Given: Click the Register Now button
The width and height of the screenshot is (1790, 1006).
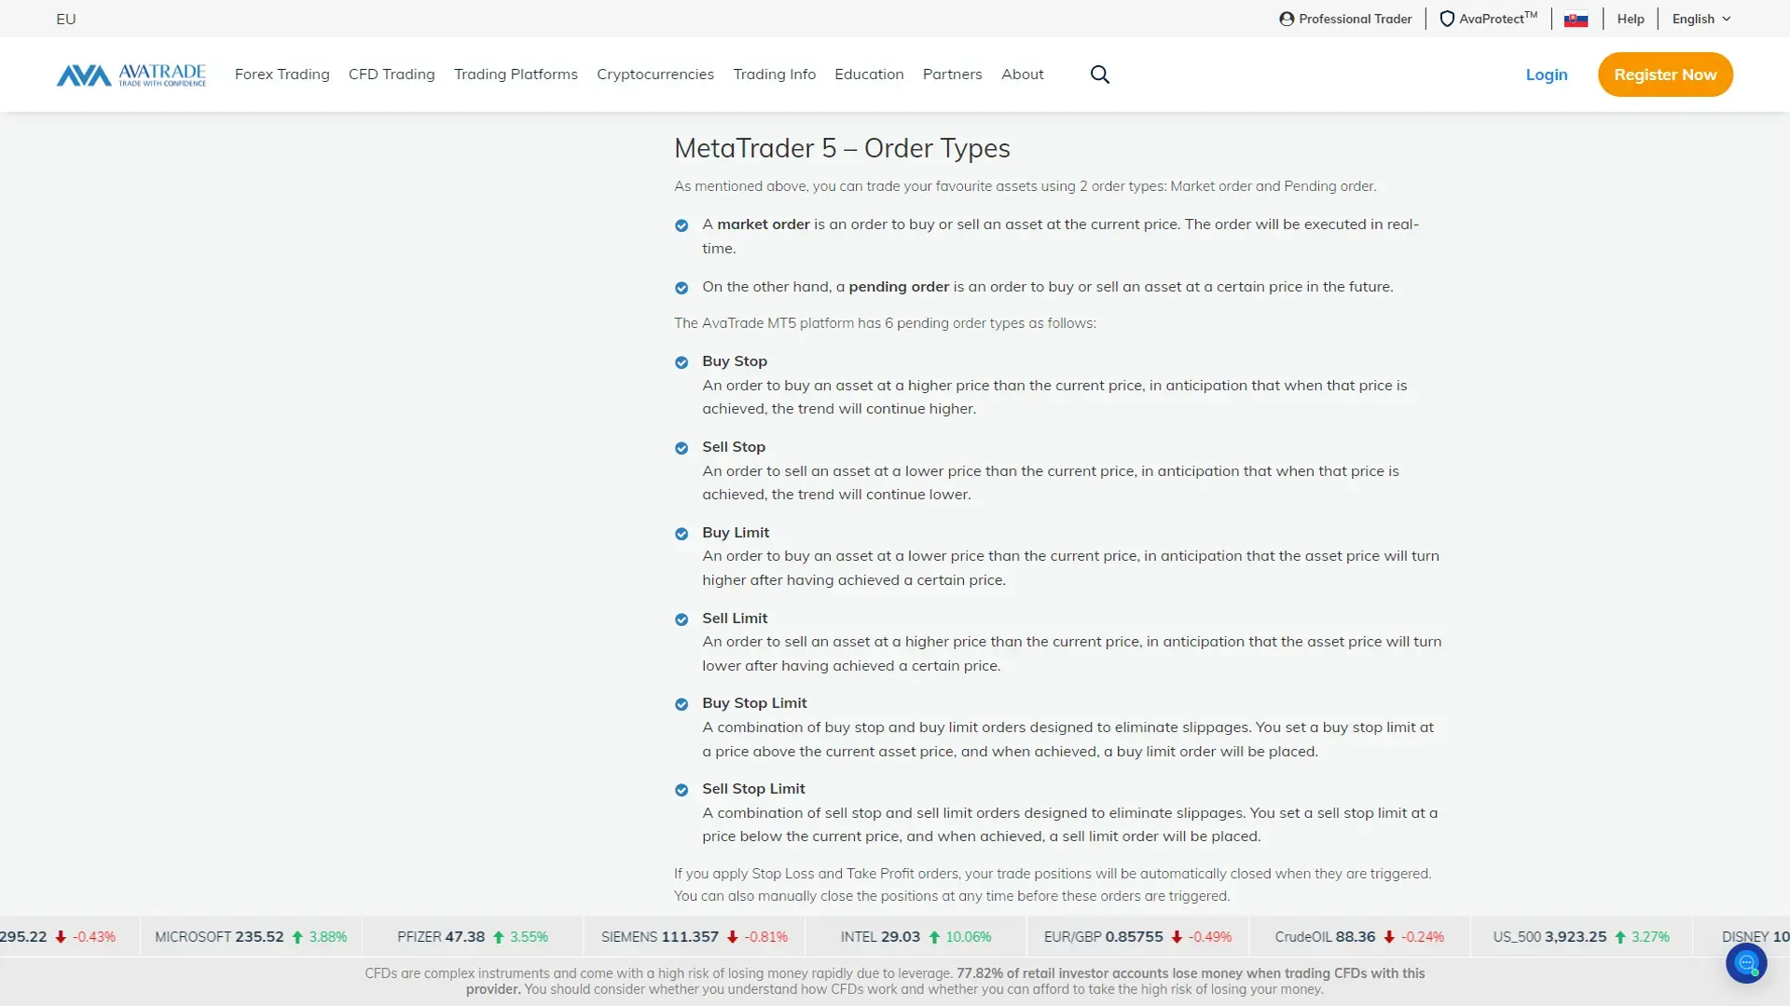Looking at the screenshot, I should point(1665,75).
